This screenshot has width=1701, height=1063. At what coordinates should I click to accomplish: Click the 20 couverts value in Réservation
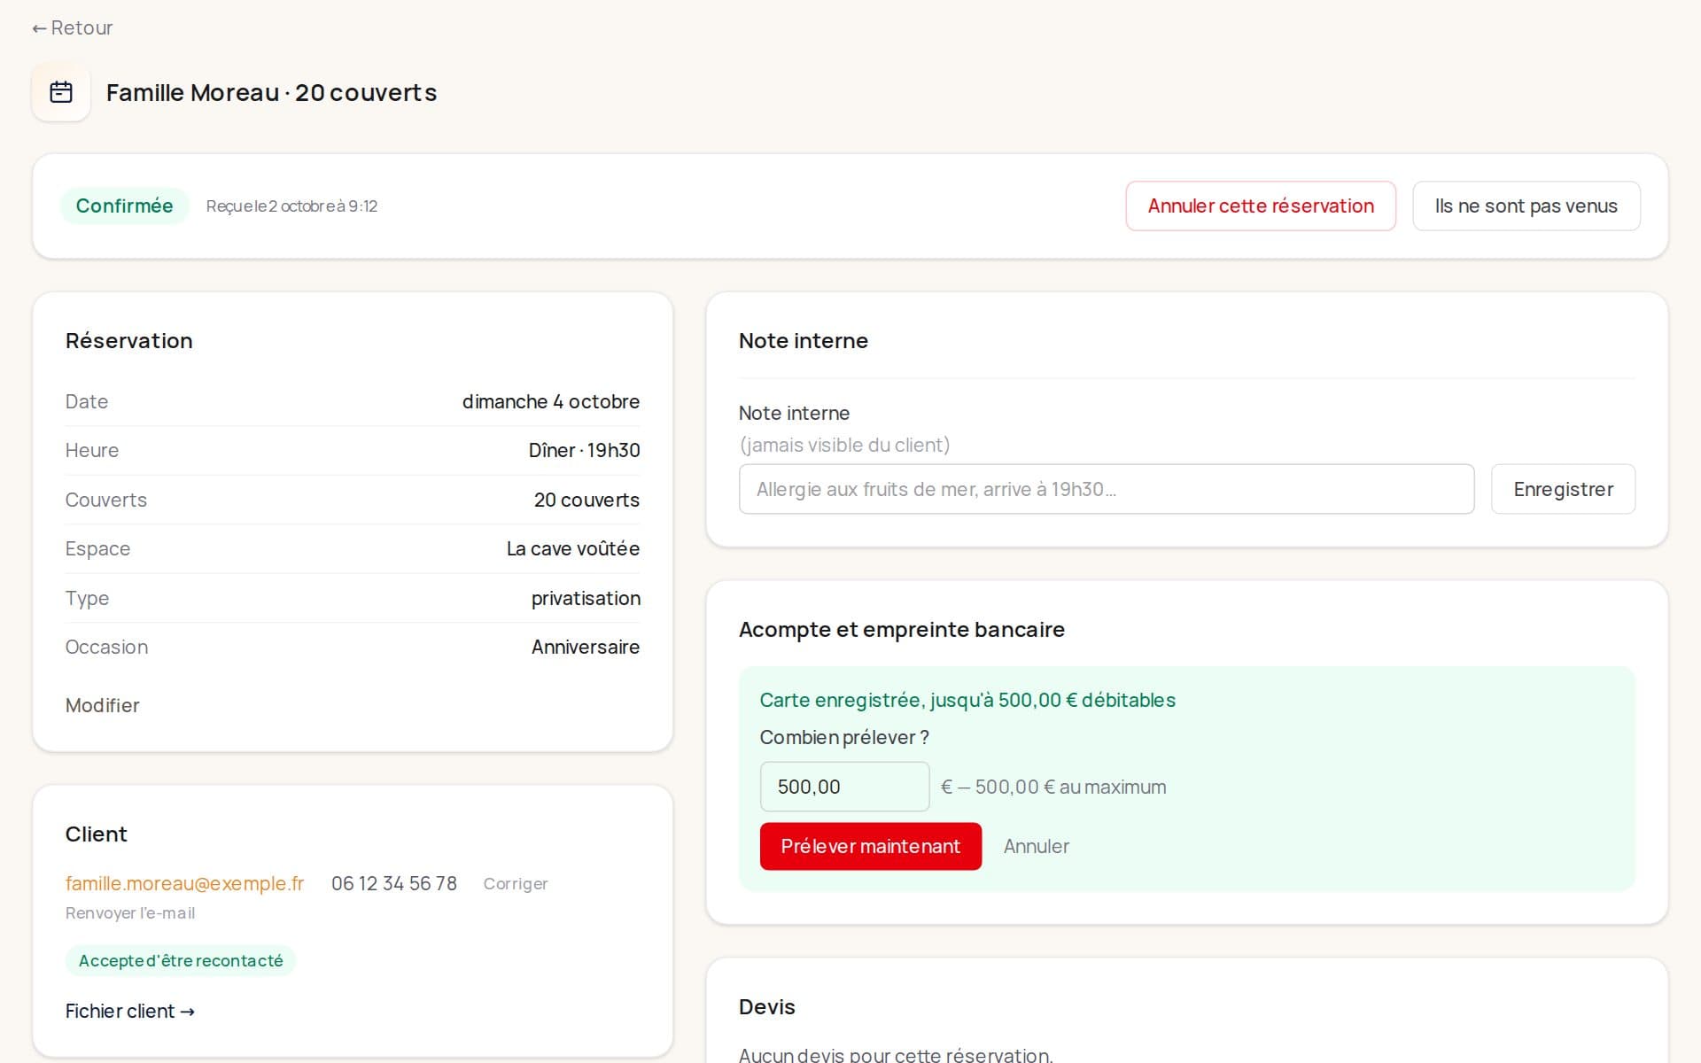(586, 500)
